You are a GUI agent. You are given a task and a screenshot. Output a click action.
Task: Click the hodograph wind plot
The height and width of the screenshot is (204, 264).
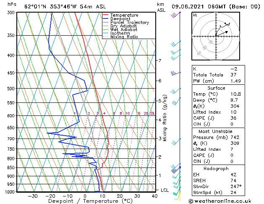click(x=216, y=36)
